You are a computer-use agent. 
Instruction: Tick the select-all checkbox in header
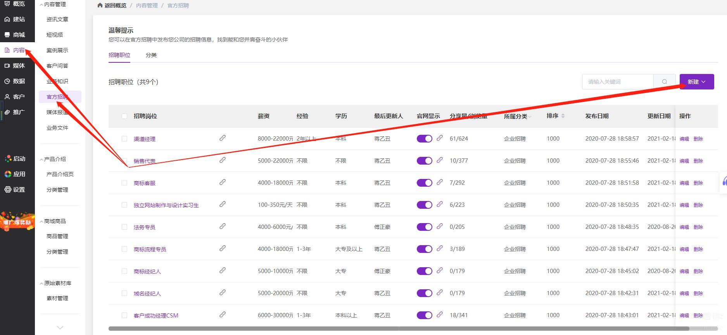124,116
